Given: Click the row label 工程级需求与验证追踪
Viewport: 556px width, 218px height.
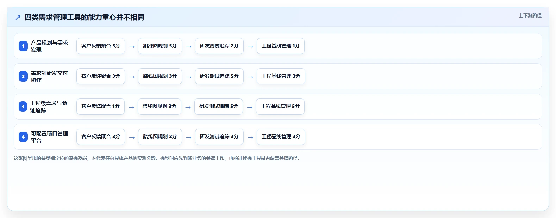Looking at the screenshot, I should (49, 107).
